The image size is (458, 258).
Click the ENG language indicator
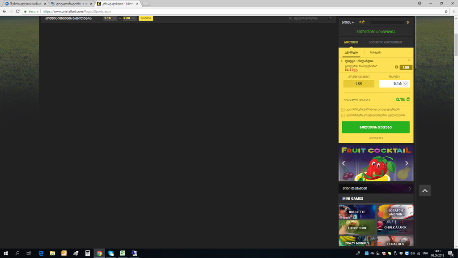pyautogui.click(x=425, y=254)
